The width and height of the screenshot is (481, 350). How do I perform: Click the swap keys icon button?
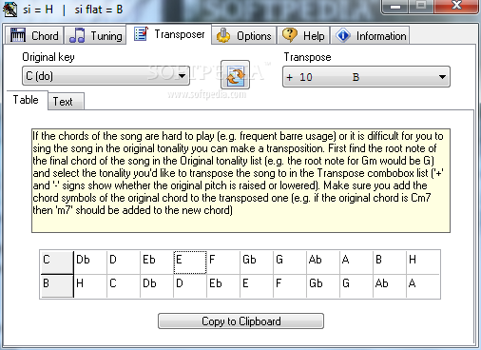pyautogui.click(x=235, y=75)
